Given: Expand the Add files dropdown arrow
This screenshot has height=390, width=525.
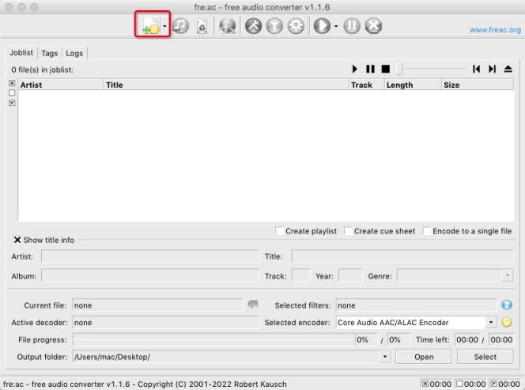Looking at the screenshot, I should (164, 26).
